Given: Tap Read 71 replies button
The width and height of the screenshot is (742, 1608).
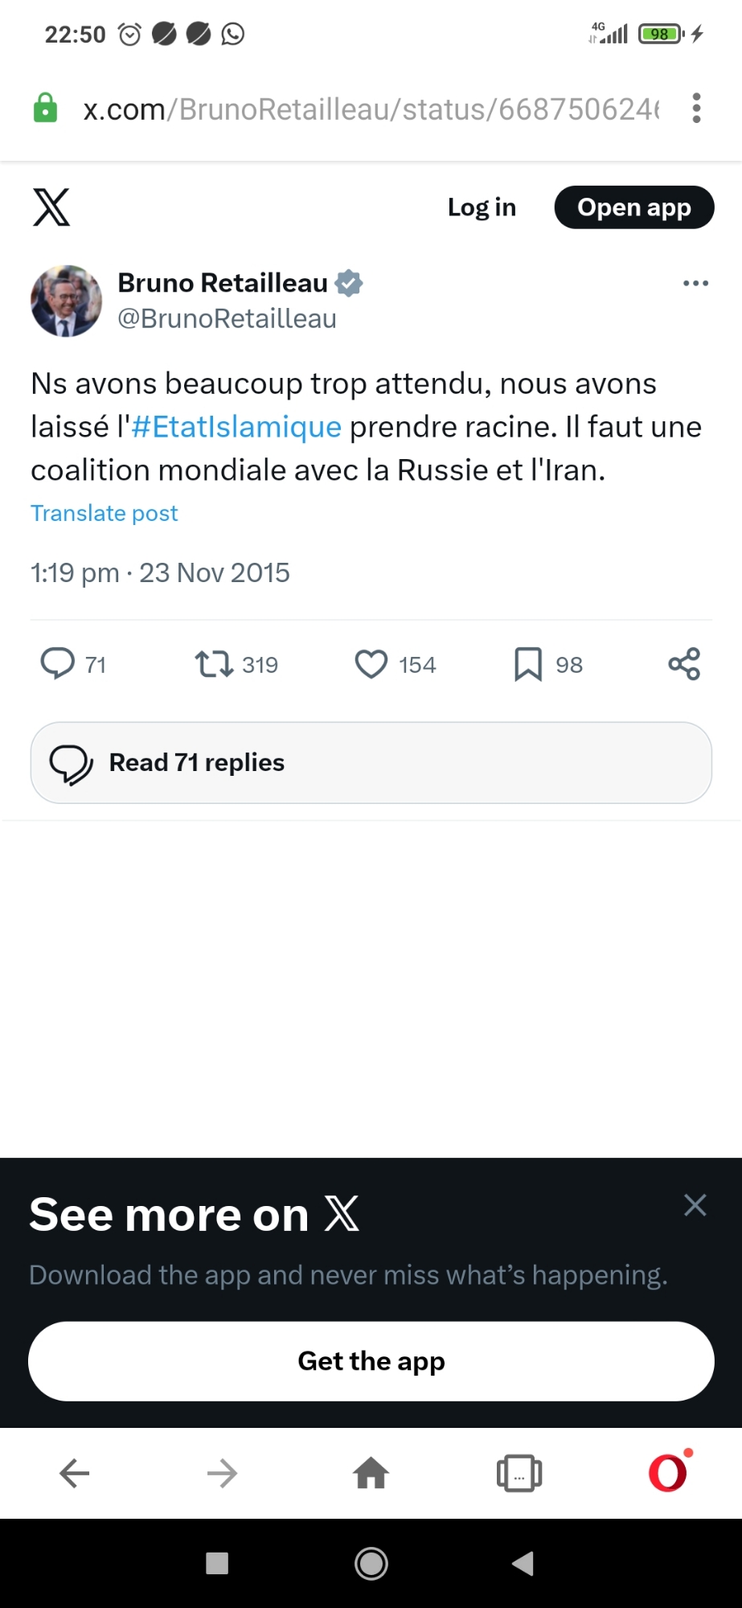Looking at the screenshot, I should [371, 762].
